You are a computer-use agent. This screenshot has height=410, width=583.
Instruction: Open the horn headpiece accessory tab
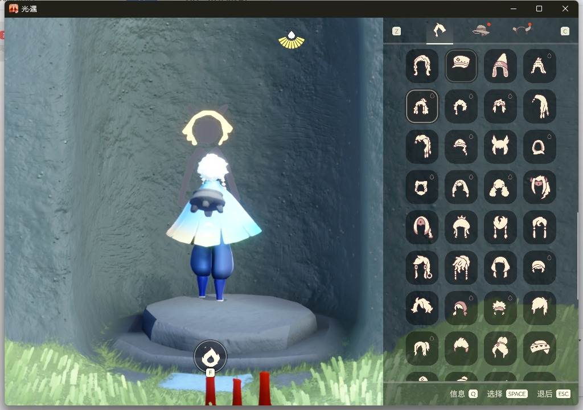tap(523, 29)
